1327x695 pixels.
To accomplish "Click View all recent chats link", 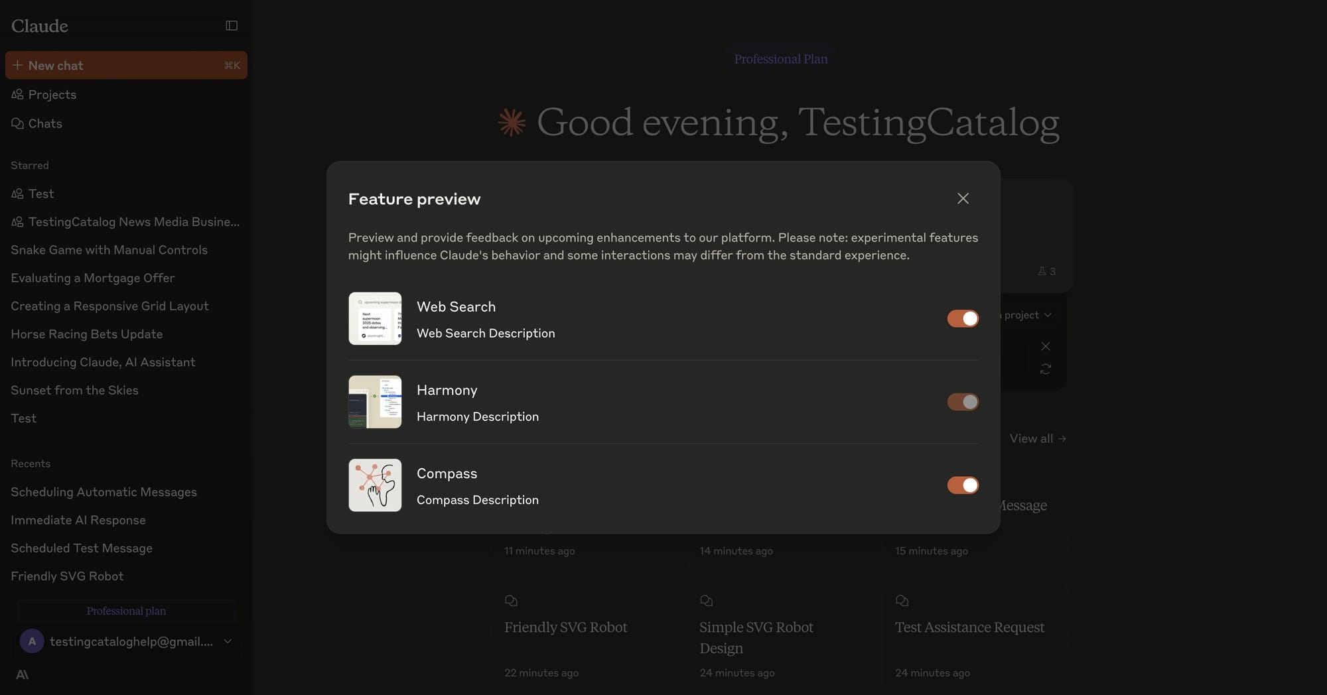I will tap(1038, 438).
